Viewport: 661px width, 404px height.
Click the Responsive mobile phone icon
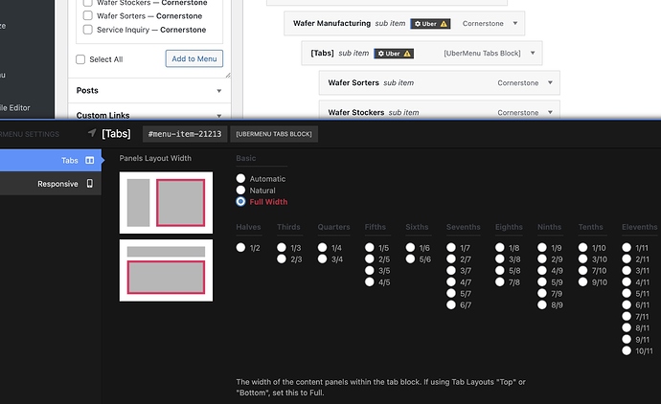[90, 184]
